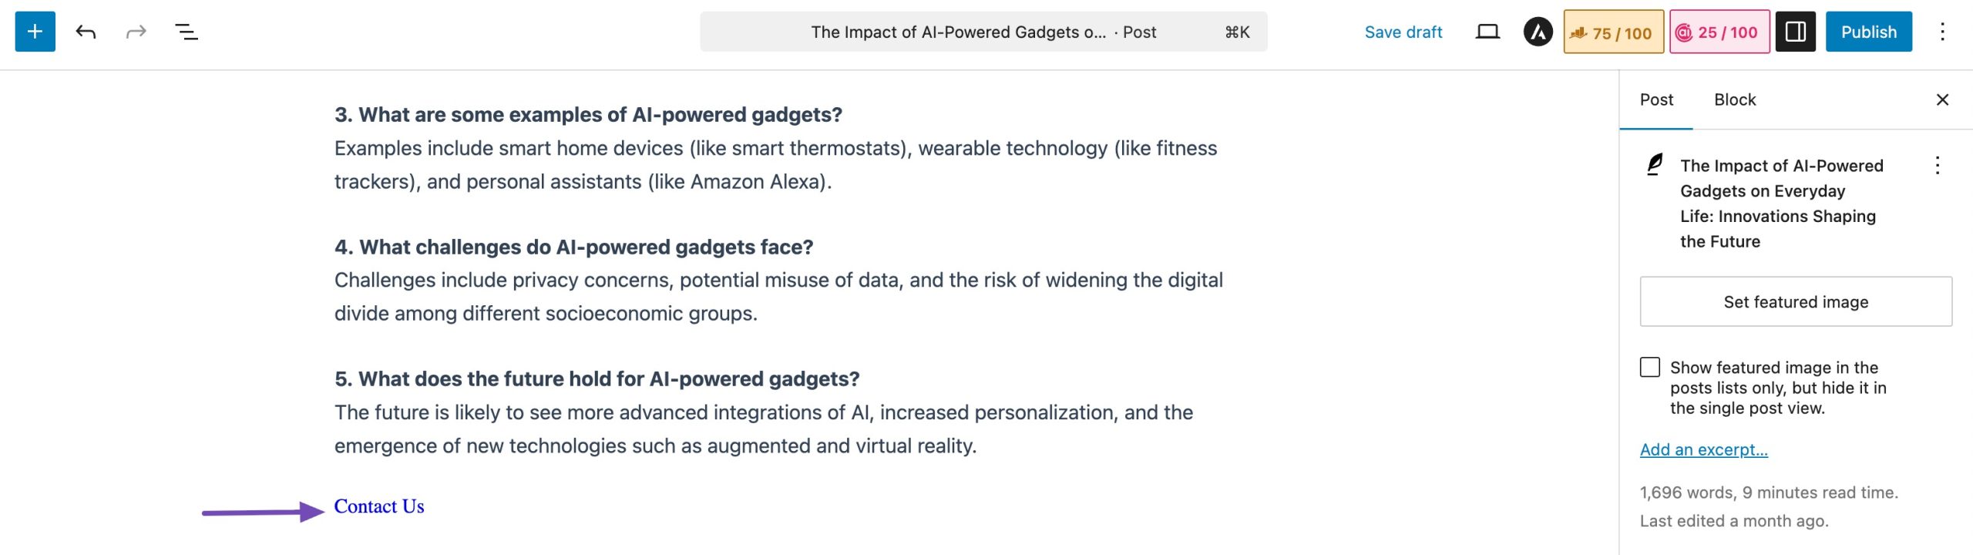Open the SEO score 75/100 badge
1973x555 pixels.
(x=1612, y=32)
